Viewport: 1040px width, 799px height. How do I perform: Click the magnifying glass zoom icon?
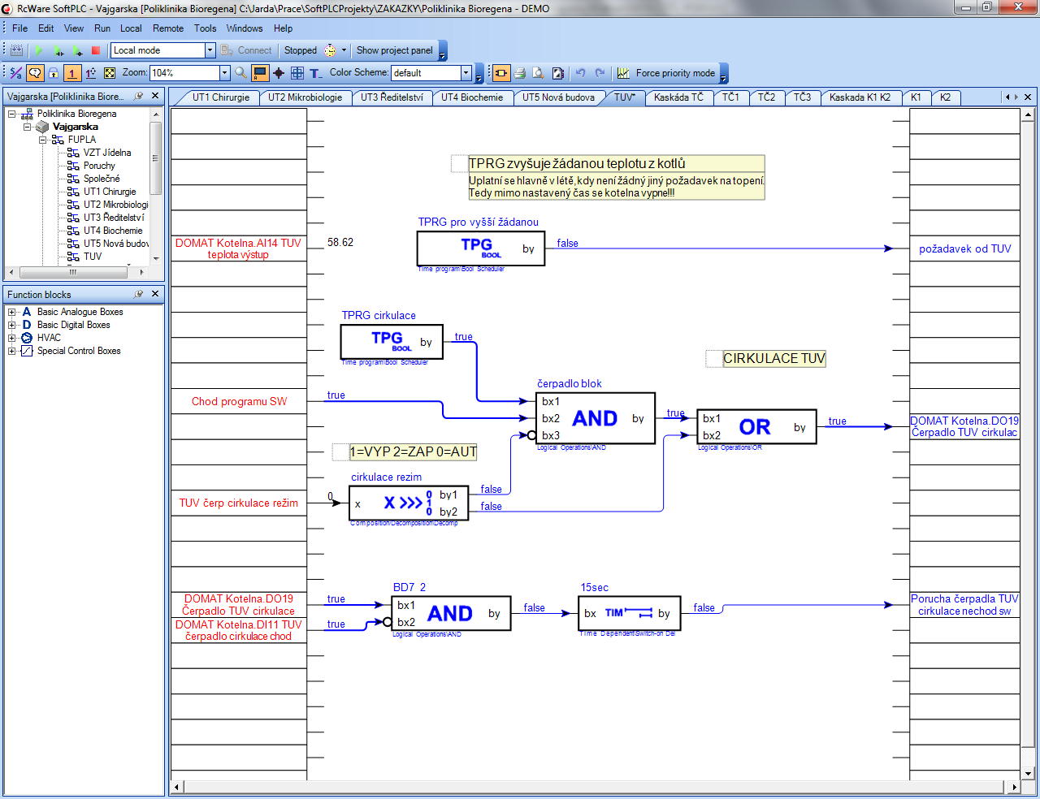pyautogui.click(x=240, y=73)
